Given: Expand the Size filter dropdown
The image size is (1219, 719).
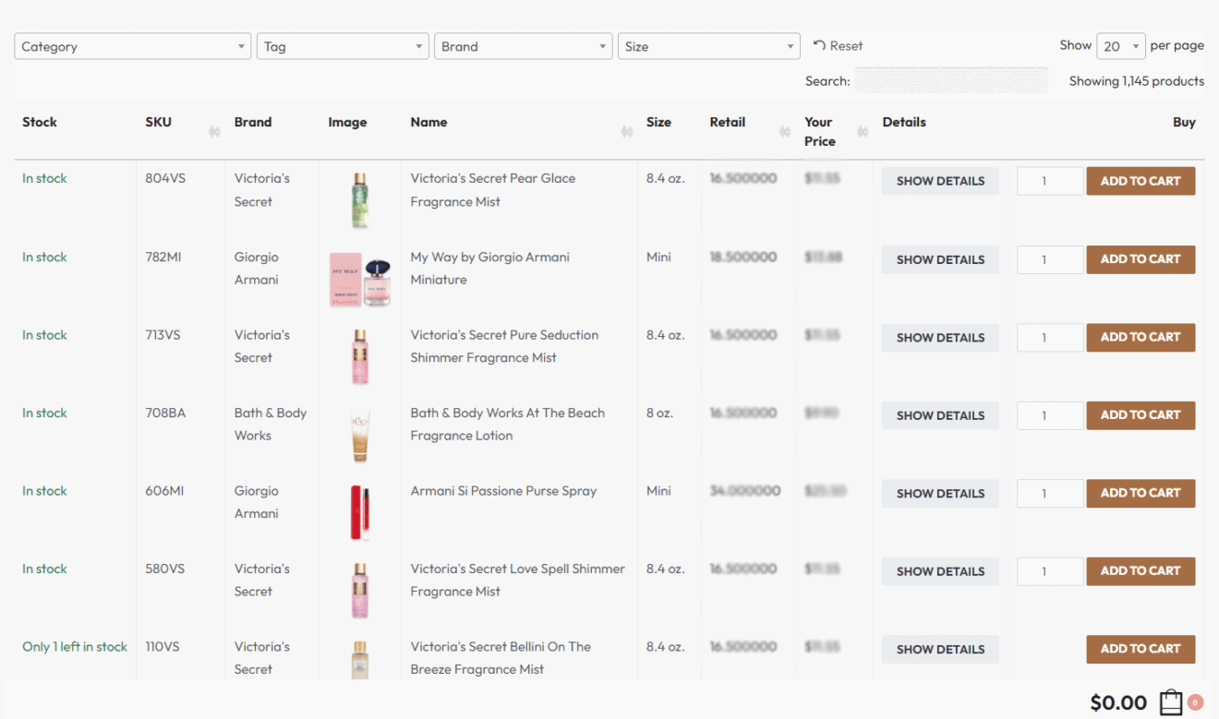Looking at the screenshot, I should point(708,45).
